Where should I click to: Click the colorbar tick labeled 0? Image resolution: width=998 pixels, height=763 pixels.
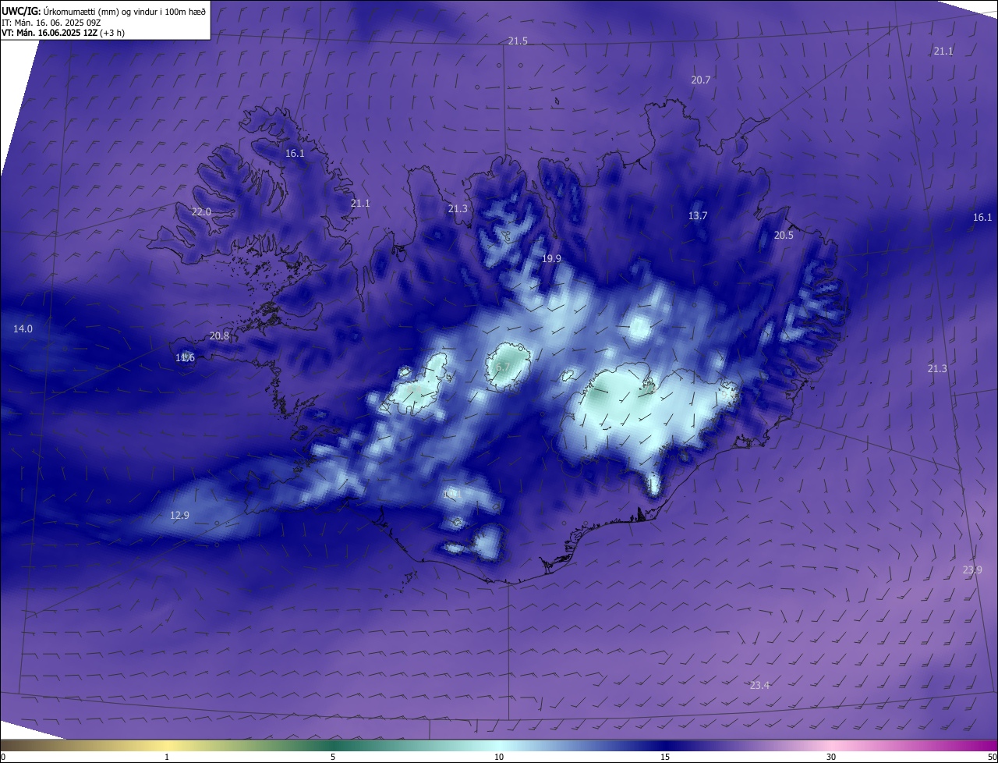tap(2, 757)
